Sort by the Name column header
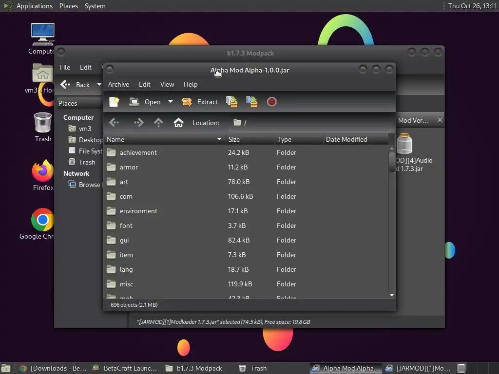 [164, 139]
